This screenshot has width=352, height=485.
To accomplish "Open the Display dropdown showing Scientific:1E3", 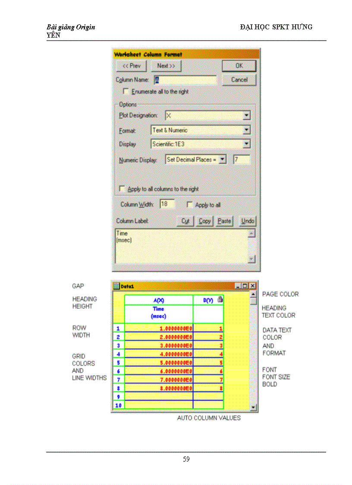I will click(x=246, y=144).
